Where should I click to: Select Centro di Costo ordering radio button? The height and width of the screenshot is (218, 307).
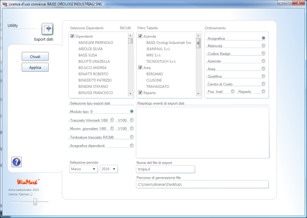263,84
